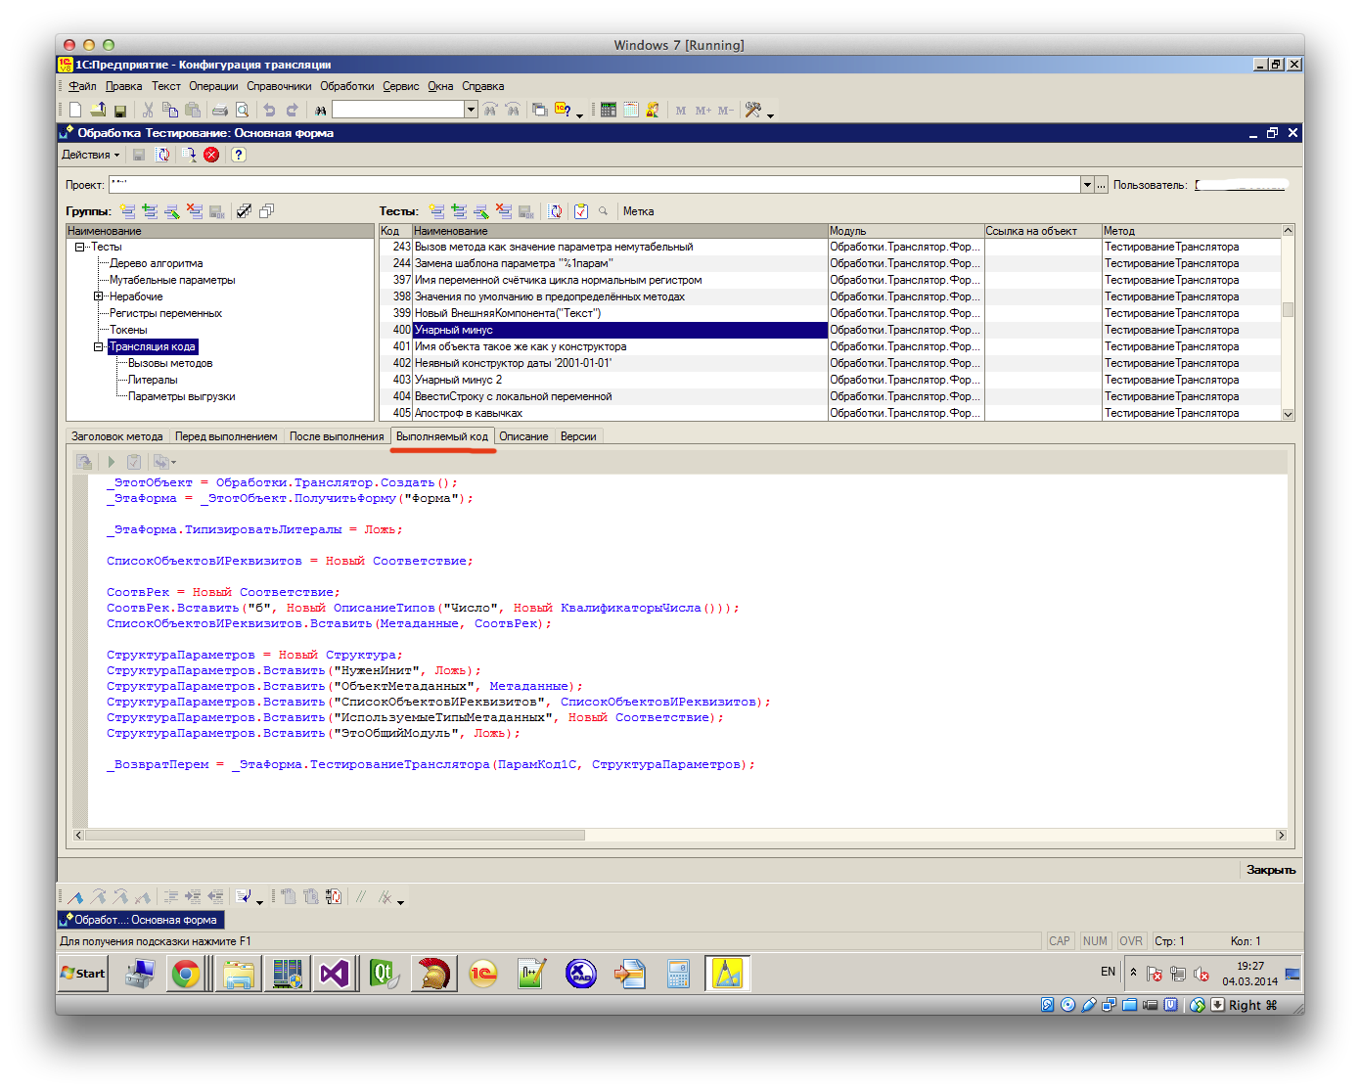
Task: Click the Save floppy disk icon in main toolbar
Action: pyautogui.click(x=119, y=111)
